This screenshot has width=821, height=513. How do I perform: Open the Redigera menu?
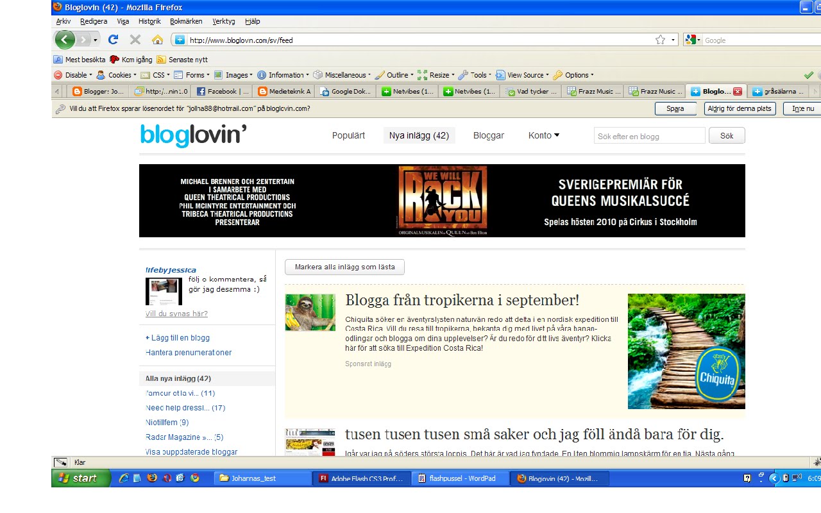click(94, 21)
